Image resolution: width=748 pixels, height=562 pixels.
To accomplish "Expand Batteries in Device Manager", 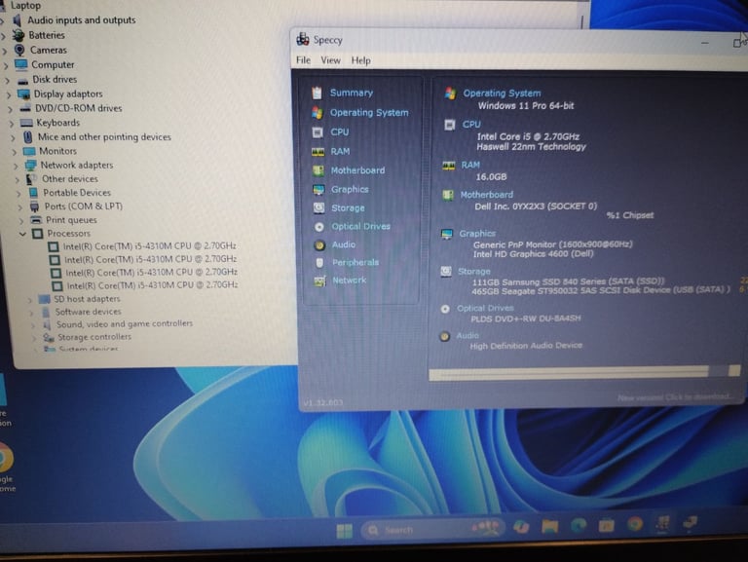I will [x=3, y=36].
